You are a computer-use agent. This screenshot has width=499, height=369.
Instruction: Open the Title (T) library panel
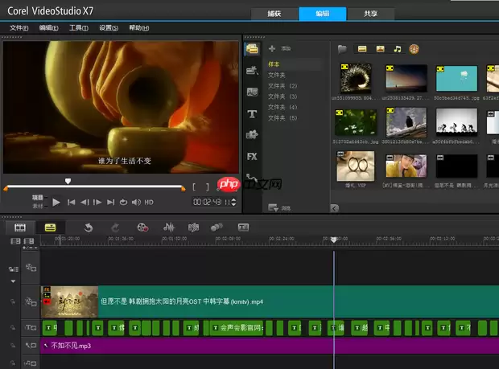[x=252, y=113]
